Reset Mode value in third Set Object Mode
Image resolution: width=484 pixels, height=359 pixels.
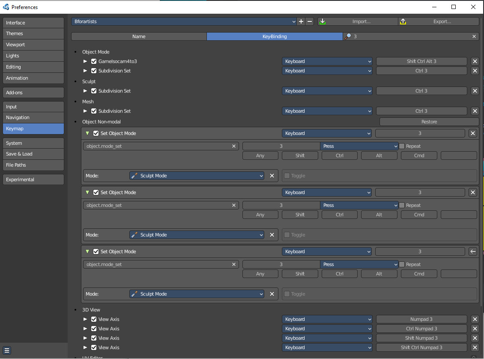pos(272,294)
